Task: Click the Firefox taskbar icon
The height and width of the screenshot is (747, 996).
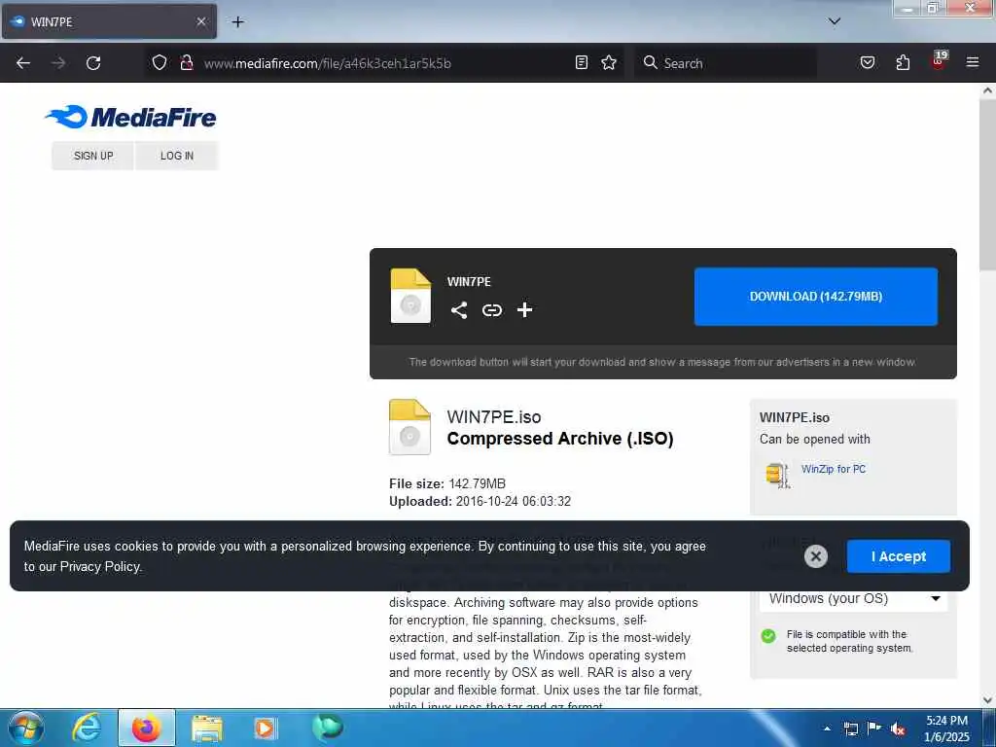Action: tap(147, 728)
